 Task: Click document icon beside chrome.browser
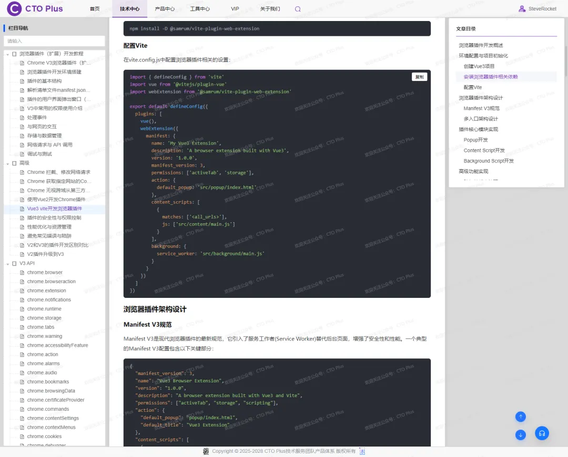point(22,273)
